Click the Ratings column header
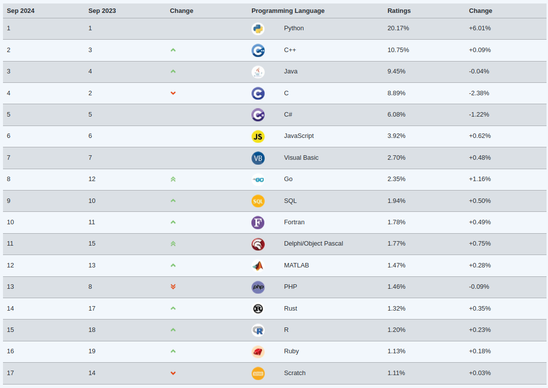Viewport: 548px width, 388px height. (399, 11)
